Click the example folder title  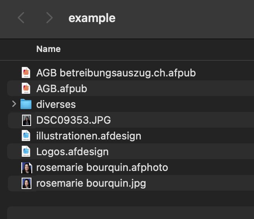click(92, 18)
